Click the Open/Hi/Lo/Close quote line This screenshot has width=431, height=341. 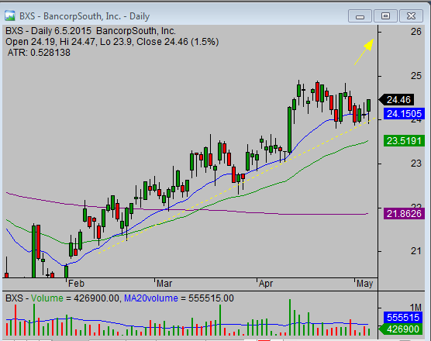[112, 42]
